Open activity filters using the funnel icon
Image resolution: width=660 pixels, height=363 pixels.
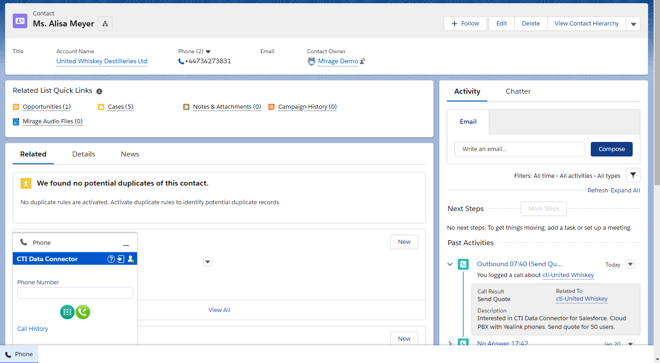(x=633, y=175)
